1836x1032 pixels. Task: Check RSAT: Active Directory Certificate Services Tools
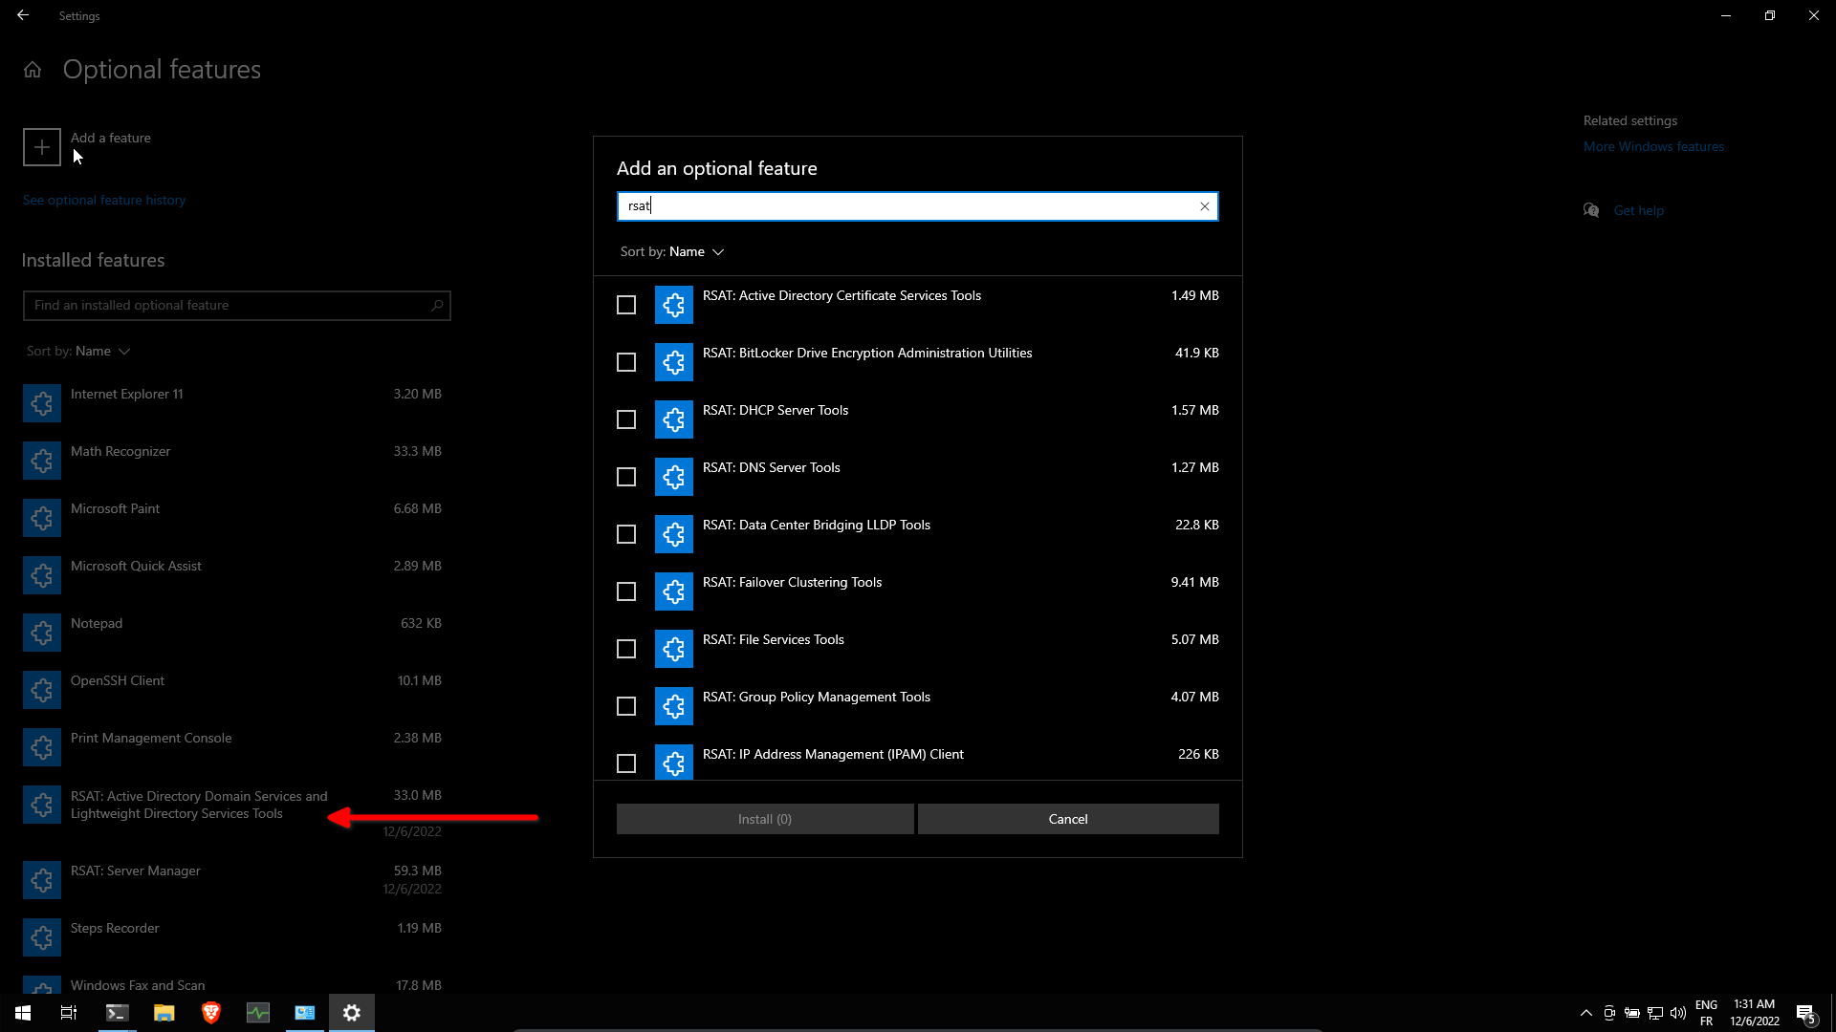point(626,305)
